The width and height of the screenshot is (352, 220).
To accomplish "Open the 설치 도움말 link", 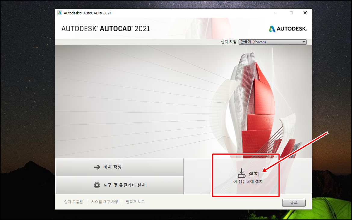I will pyautogui.click(x=73, y=202).
